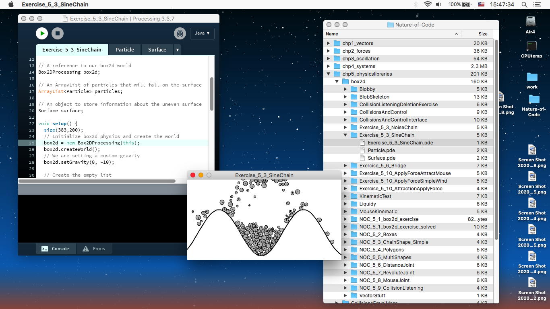
Task: Show the Errors panel
Action: [x=94, y=249]
